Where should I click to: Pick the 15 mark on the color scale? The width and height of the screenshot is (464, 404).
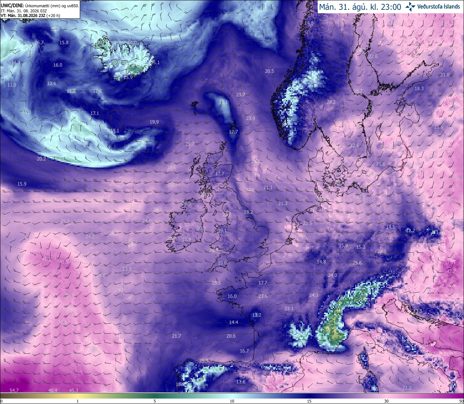(x=309, y=401)
